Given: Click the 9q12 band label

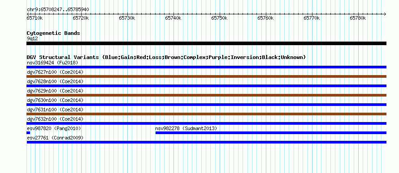Looking at the screenshot, I should coord(32,39).
